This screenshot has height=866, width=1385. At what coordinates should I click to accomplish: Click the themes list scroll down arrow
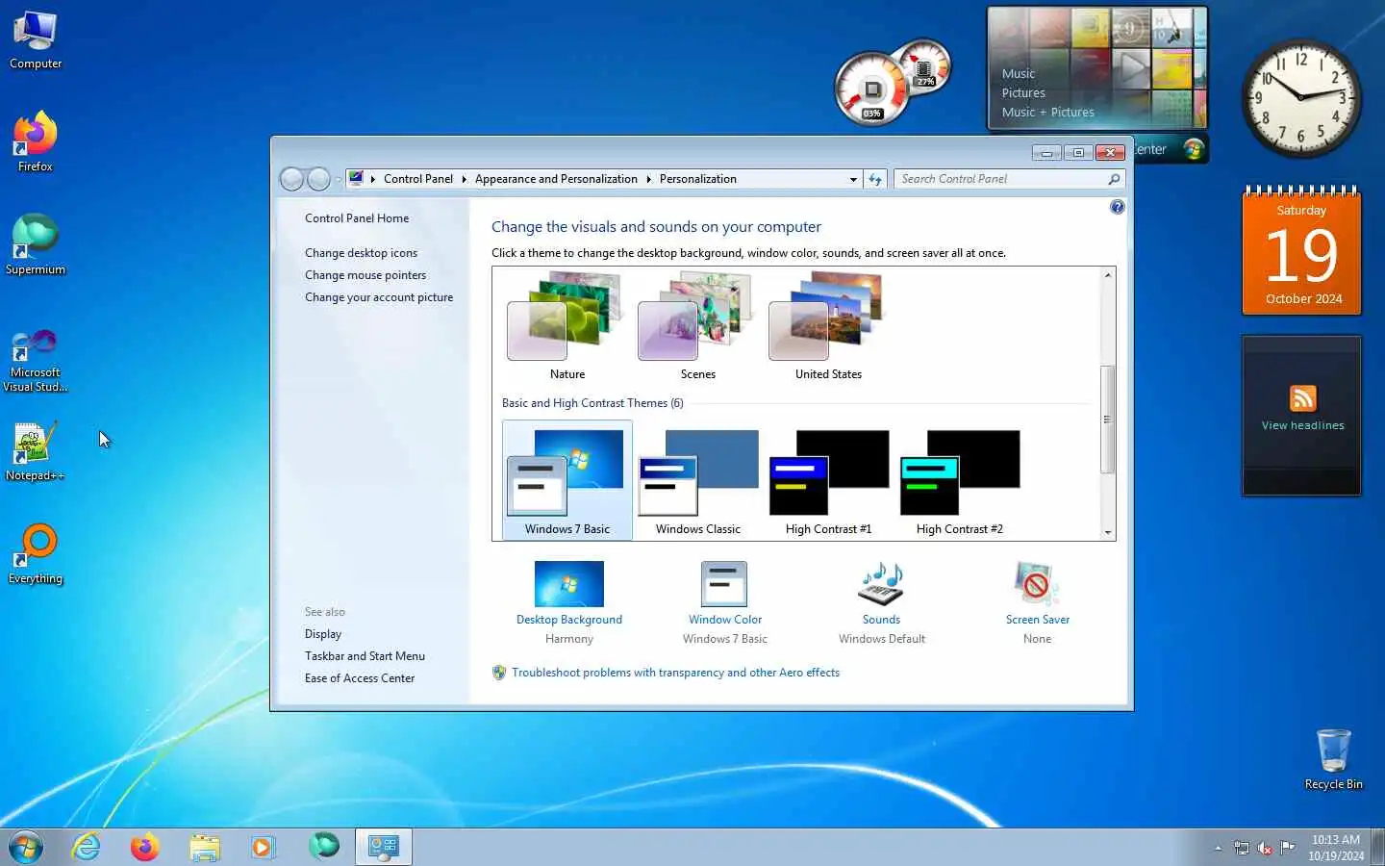1107,532
